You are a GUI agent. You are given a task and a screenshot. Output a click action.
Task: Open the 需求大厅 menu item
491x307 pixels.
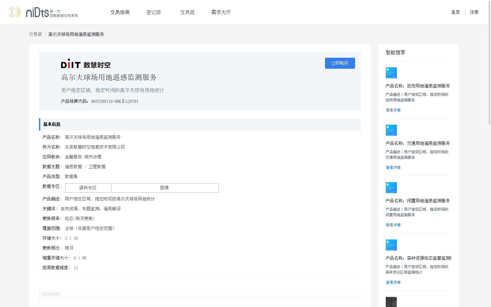point(221,12)
